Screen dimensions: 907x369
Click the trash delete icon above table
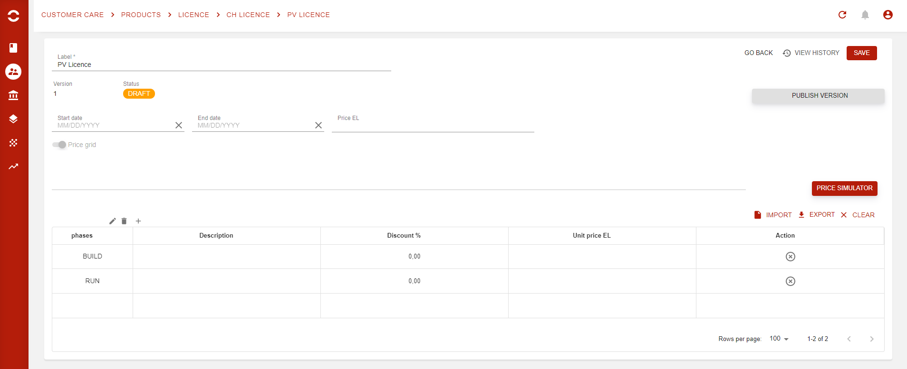pos(124,221)
